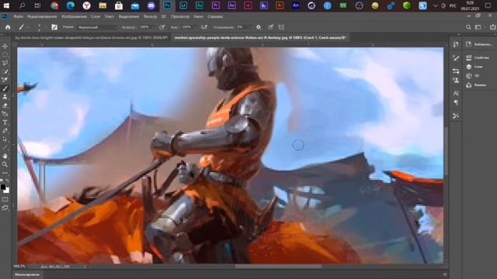Select the Clone Stamp tool
Image resolution: width=497 pixels, height=279 pixels.
click(5, 97)
